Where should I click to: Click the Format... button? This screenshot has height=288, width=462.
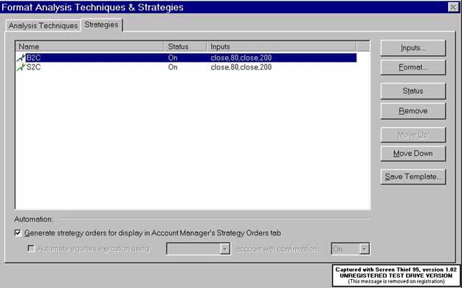(x=413, y=67)
